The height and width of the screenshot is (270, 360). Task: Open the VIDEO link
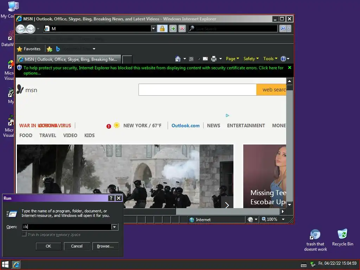[x=70, y=135]
